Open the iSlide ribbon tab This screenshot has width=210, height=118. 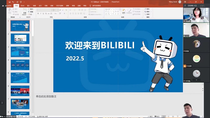pos(22,5)
